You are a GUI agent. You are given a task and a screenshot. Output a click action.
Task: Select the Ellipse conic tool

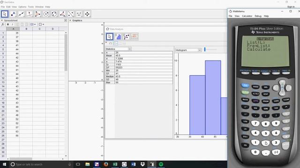pyautogui.click(x=54, y=14)
